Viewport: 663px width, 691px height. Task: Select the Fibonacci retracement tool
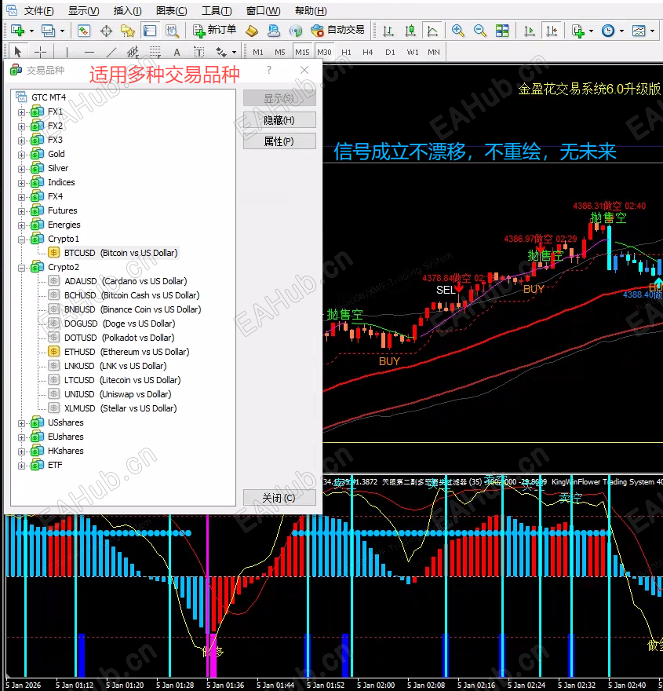click(x=155, y=52)
